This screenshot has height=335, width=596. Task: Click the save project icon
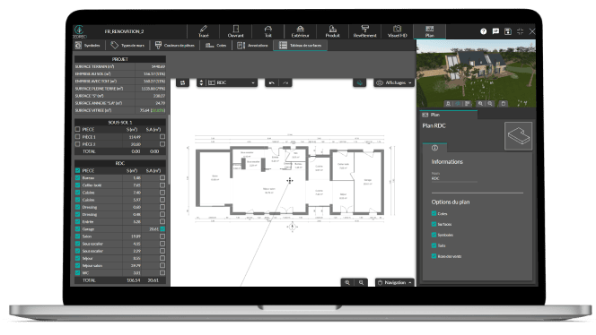point(508,31)
